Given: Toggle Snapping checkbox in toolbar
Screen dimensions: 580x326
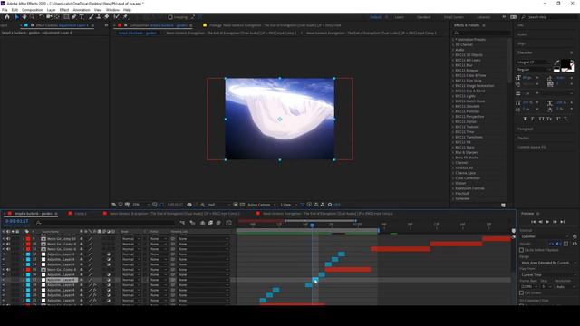Looking at the screenshot, I should [x=170, y=17].
